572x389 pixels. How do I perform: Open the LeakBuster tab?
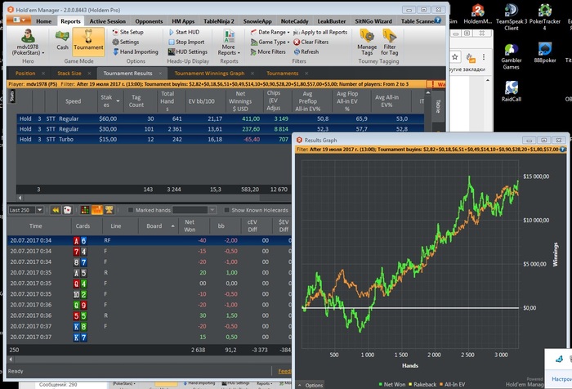(332, 21)
